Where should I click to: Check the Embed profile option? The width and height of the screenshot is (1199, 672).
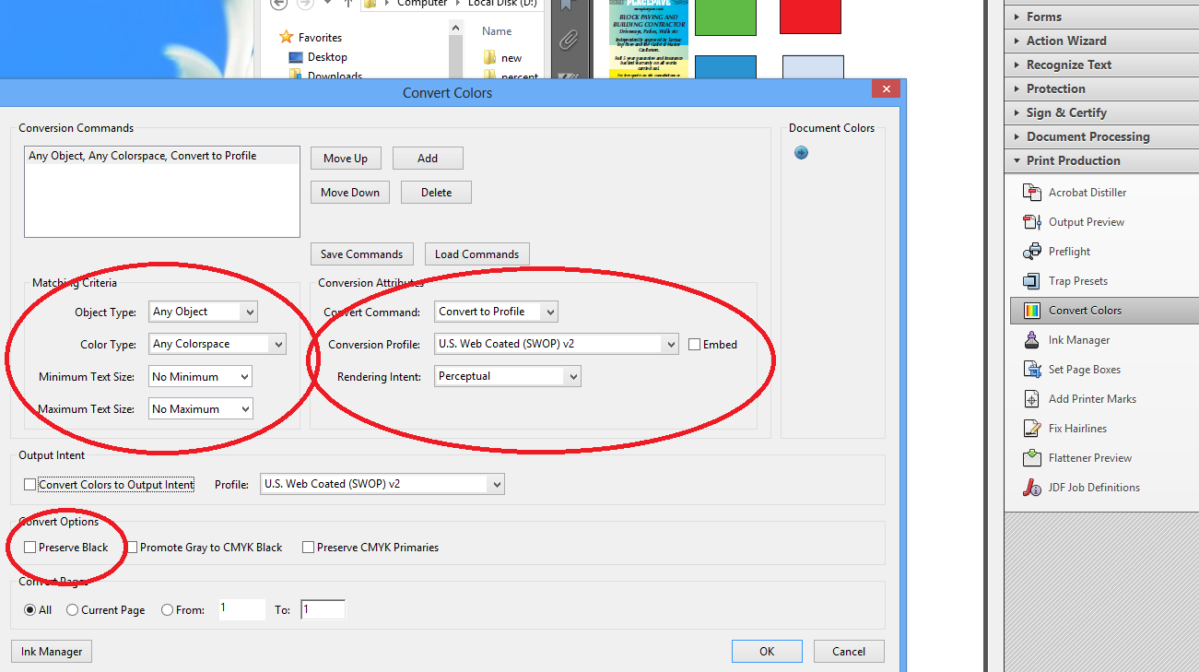click(695, 345)
